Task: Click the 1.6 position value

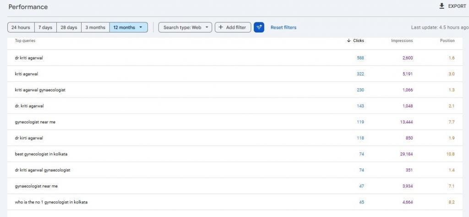Action: point(452,58)
